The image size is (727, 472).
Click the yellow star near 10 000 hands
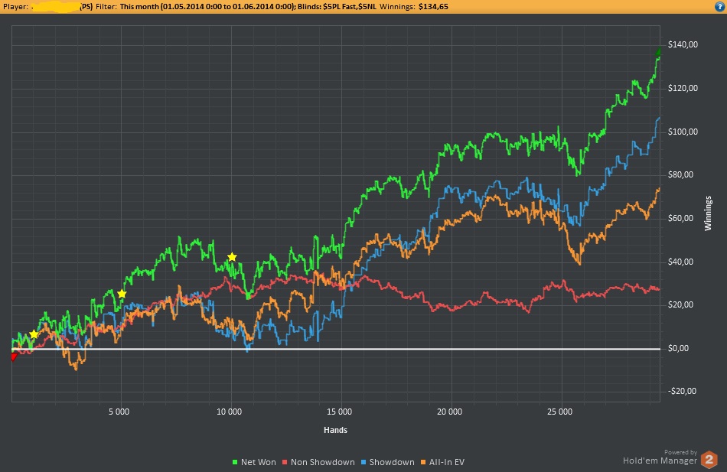(232, 257)
